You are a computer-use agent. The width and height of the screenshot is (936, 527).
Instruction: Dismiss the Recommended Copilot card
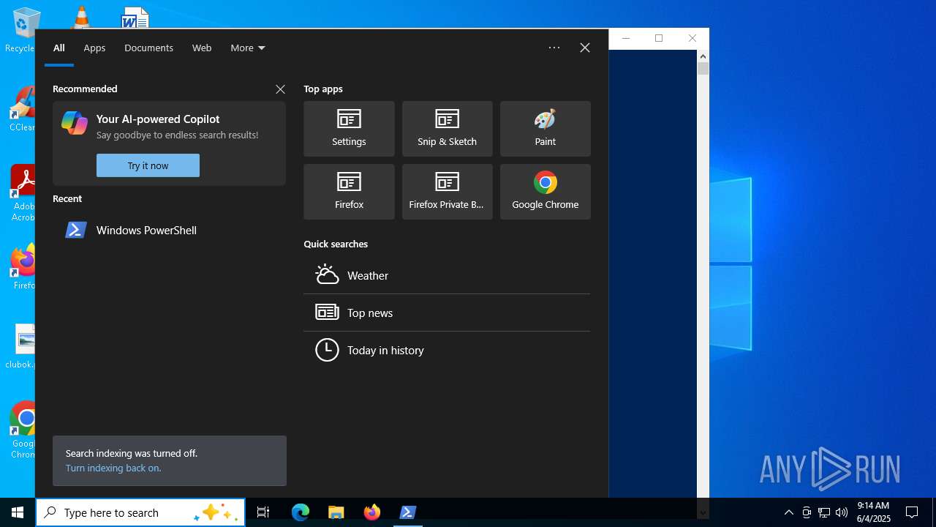pyautogui.click(x=280, y=89)
